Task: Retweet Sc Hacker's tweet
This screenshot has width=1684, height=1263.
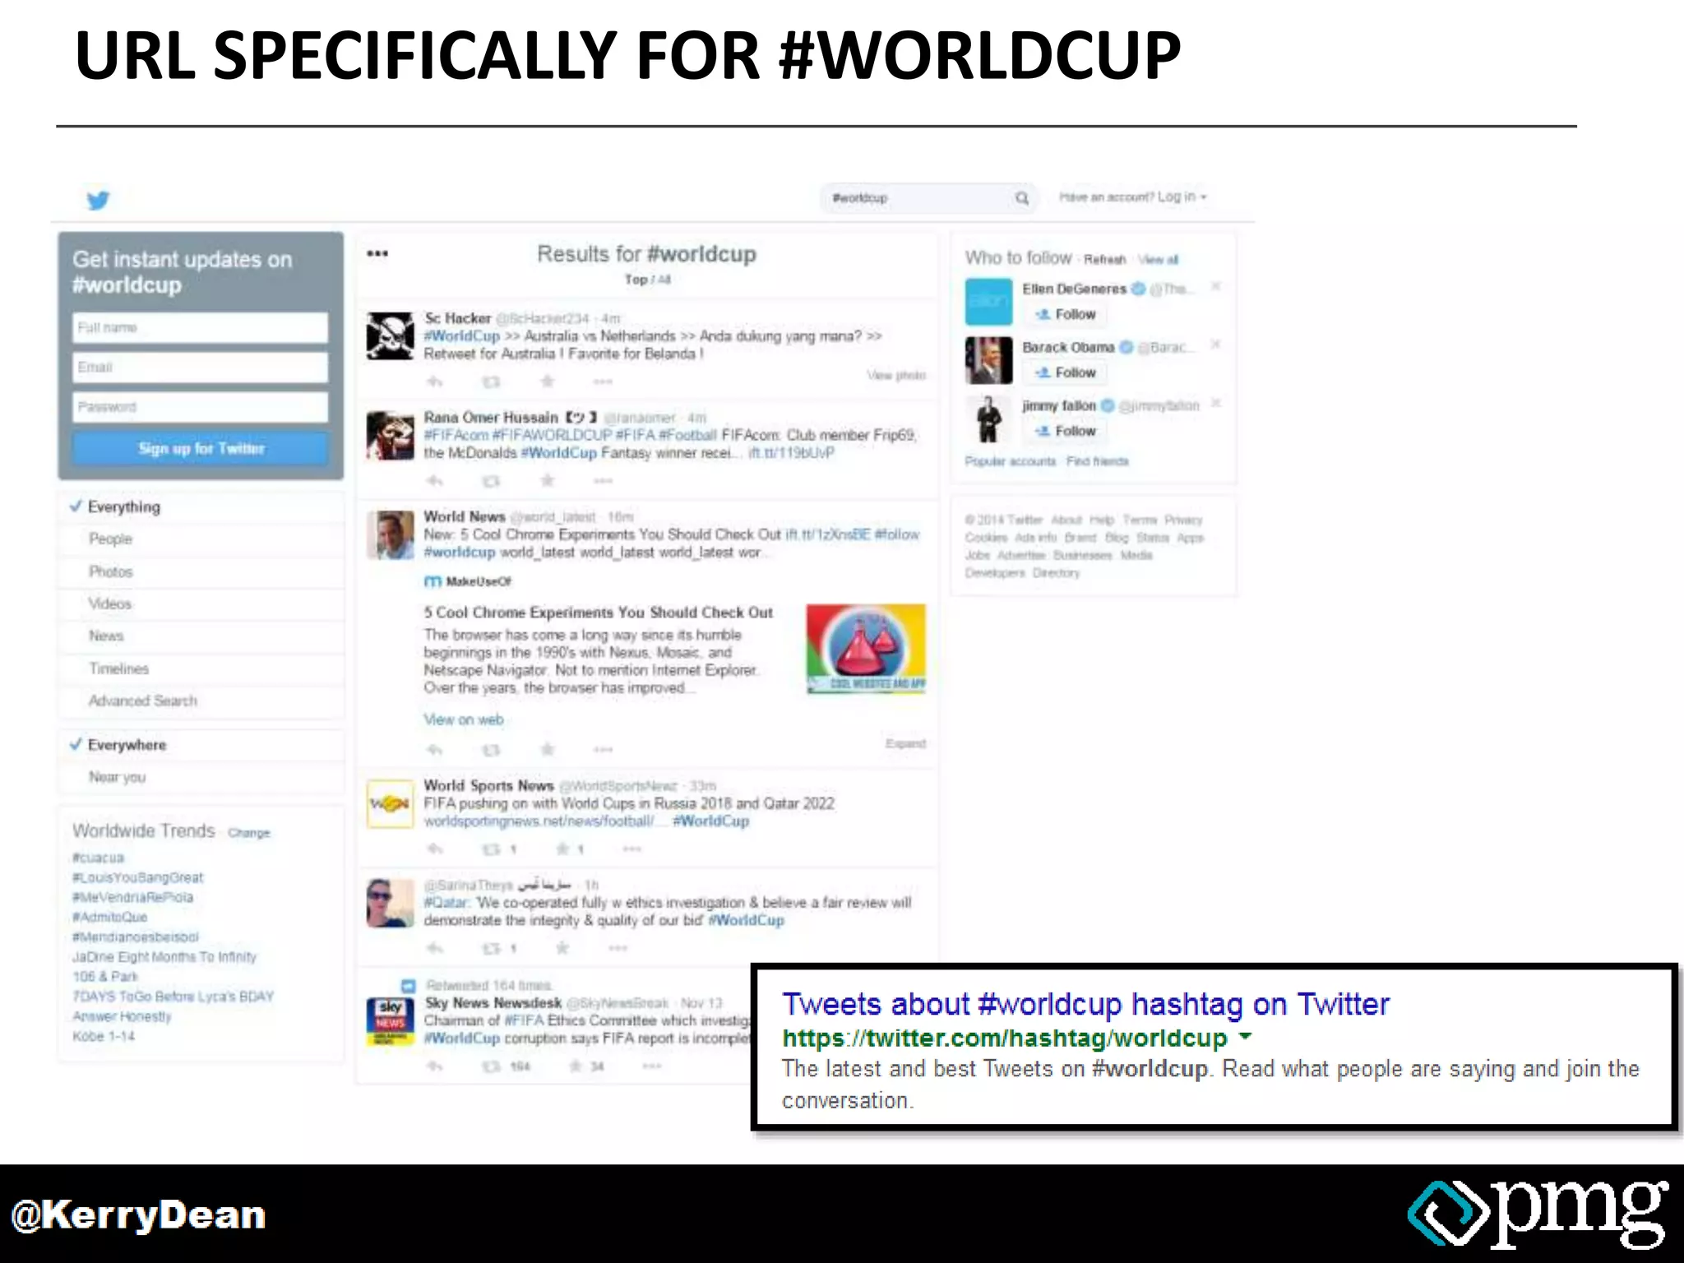Action: point(491,382)
